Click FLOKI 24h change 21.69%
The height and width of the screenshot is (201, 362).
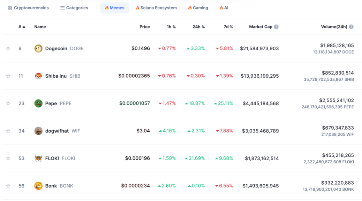coord(195,159)
